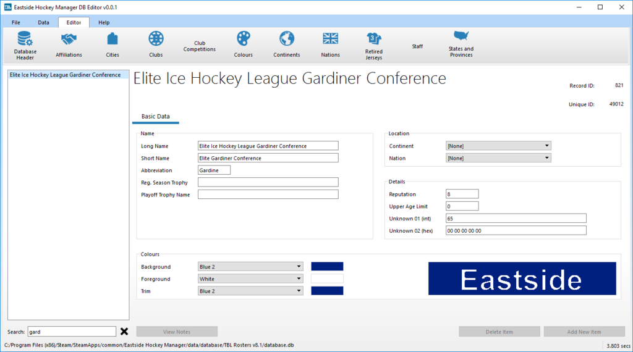
Task: Expand the Continent dropdown
Action: pos(498,146)
